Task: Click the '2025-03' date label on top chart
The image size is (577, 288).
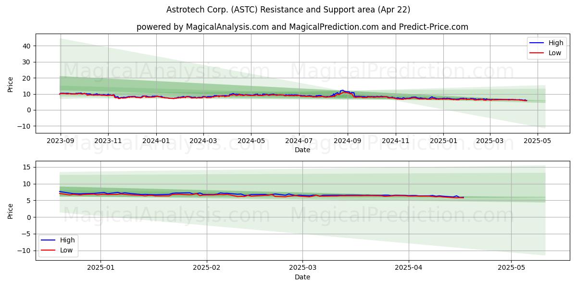Action: [490, 141]
